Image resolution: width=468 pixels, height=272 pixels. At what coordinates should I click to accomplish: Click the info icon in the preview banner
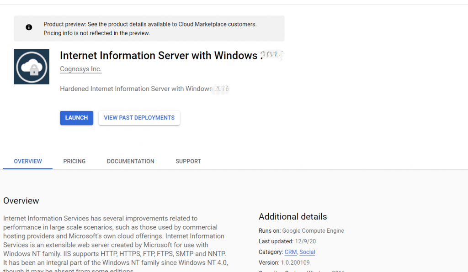[29, 27]
